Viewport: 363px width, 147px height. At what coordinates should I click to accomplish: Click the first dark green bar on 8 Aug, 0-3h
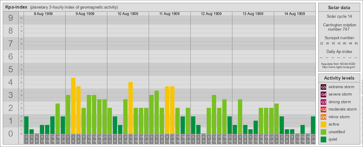(26, 125)
